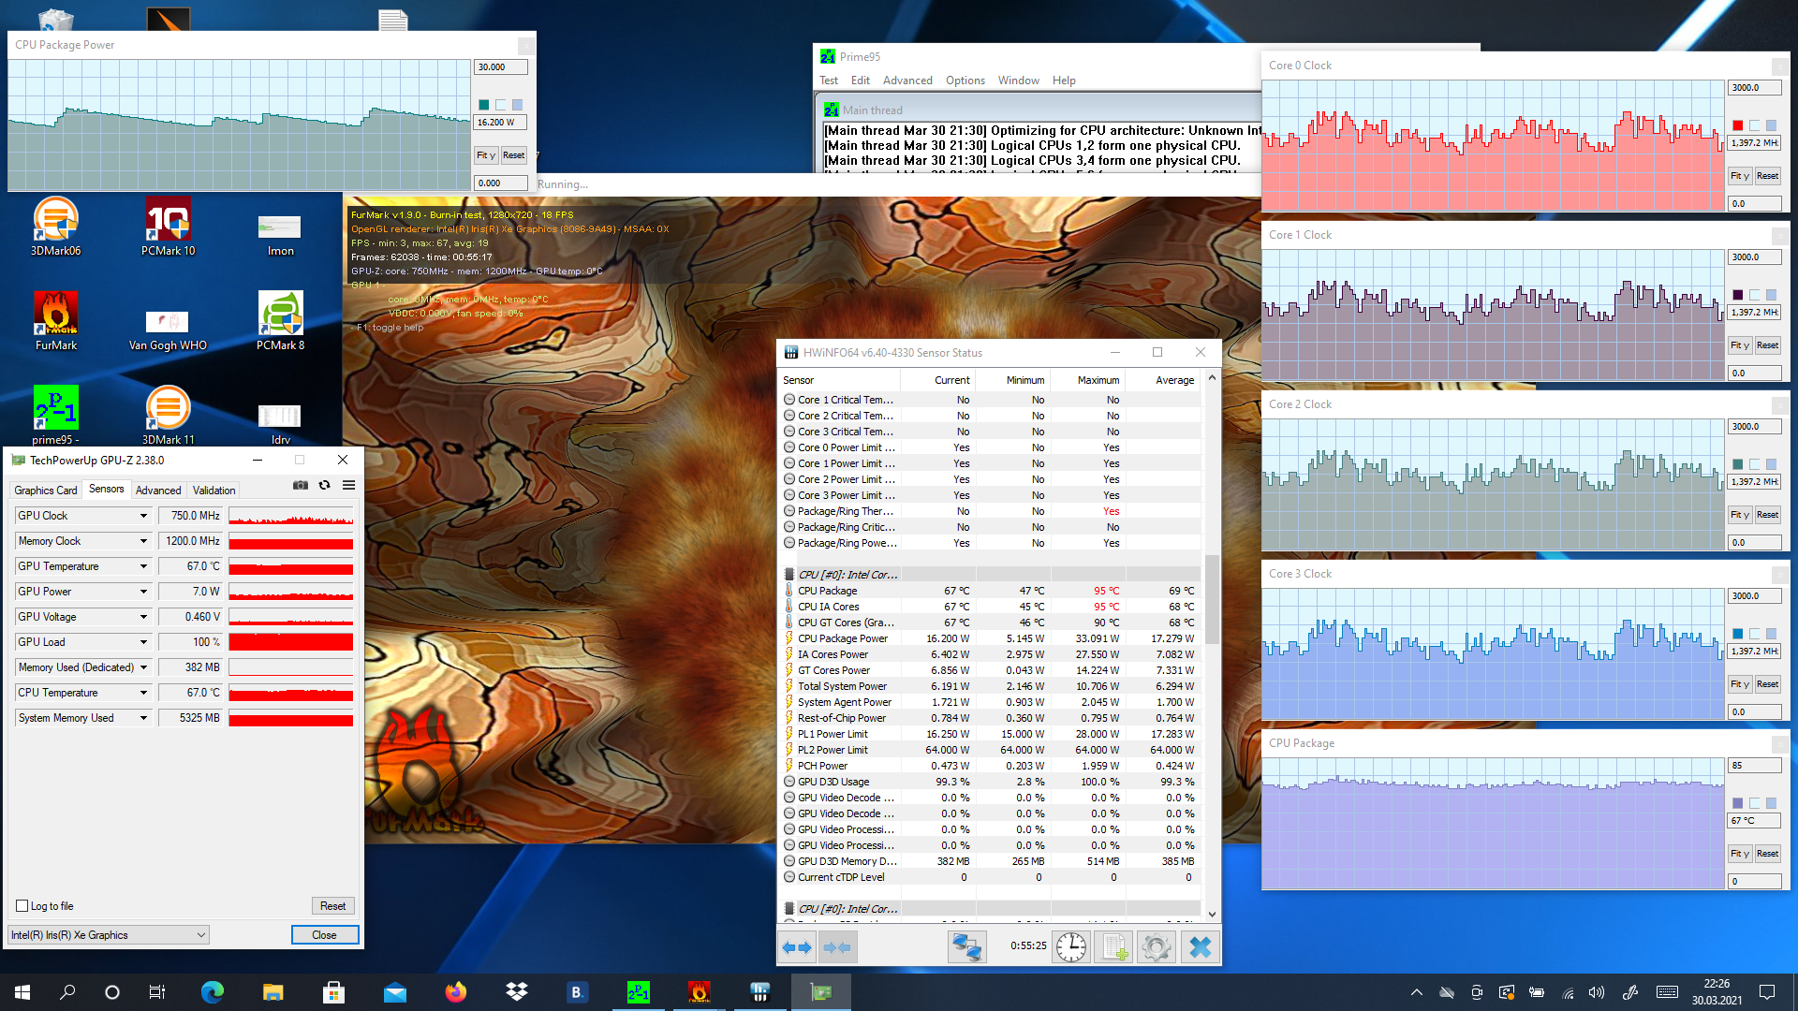Click HWiNFO network remote monitoring icon

[965, 947]
